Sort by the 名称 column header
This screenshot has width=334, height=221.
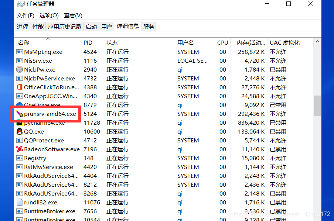(x=48, y=42)
